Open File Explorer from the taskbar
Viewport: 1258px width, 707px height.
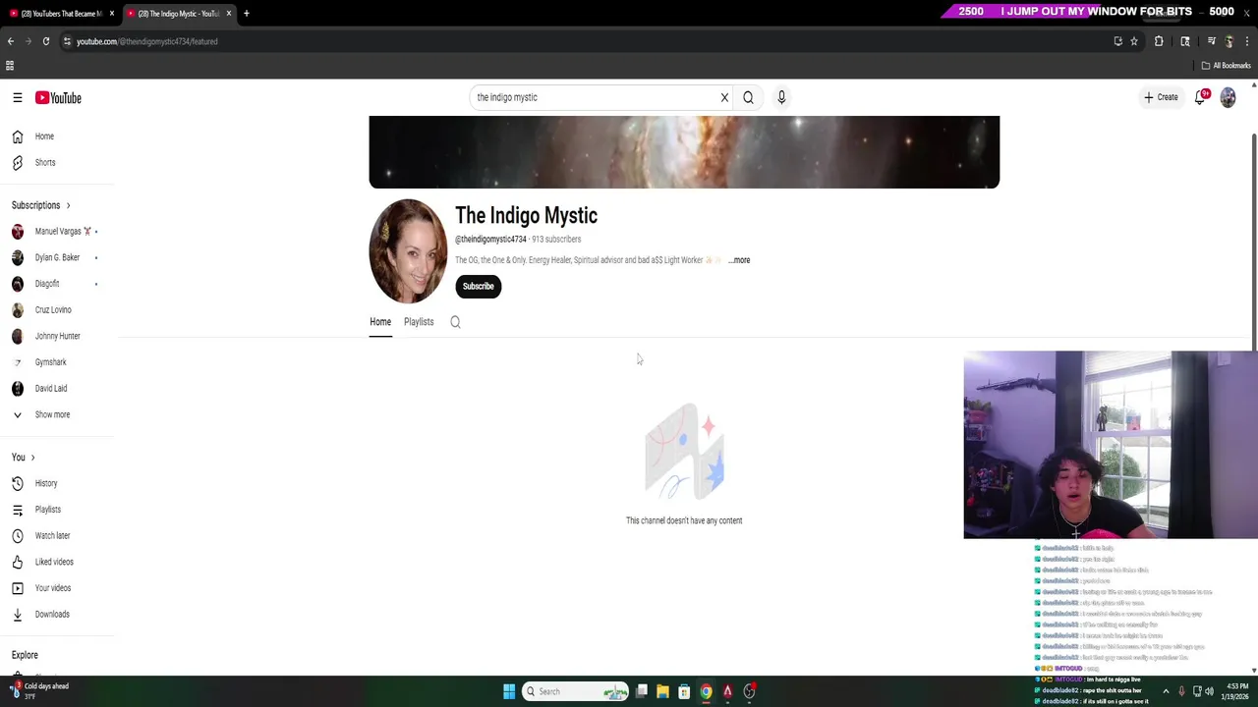pyautogui.click(x=662, y=691)
